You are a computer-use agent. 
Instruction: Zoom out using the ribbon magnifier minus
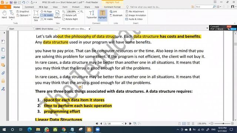pyautogui.click(x=64, y=11)
